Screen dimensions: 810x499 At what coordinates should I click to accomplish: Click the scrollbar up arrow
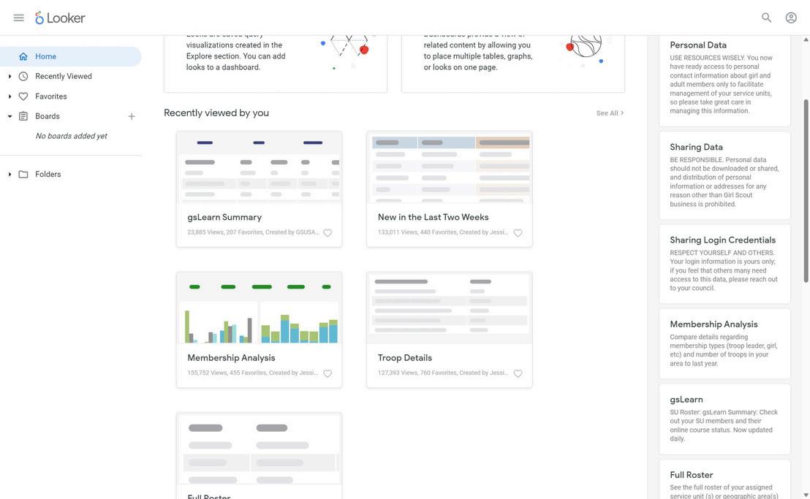tap(806, 39)
